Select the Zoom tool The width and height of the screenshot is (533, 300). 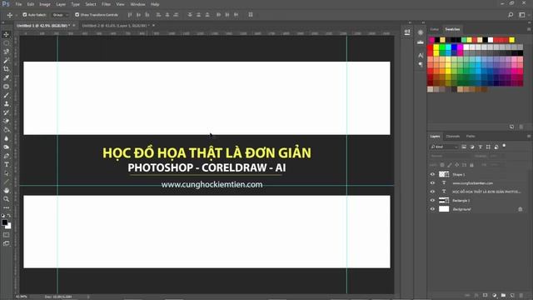pos(6,199)
